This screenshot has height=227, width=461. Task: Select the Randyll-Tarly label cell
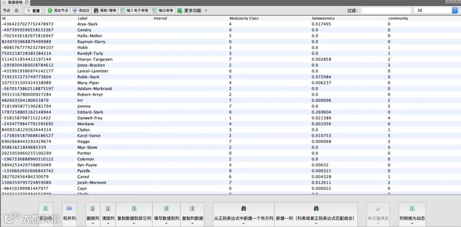[90, 53]
